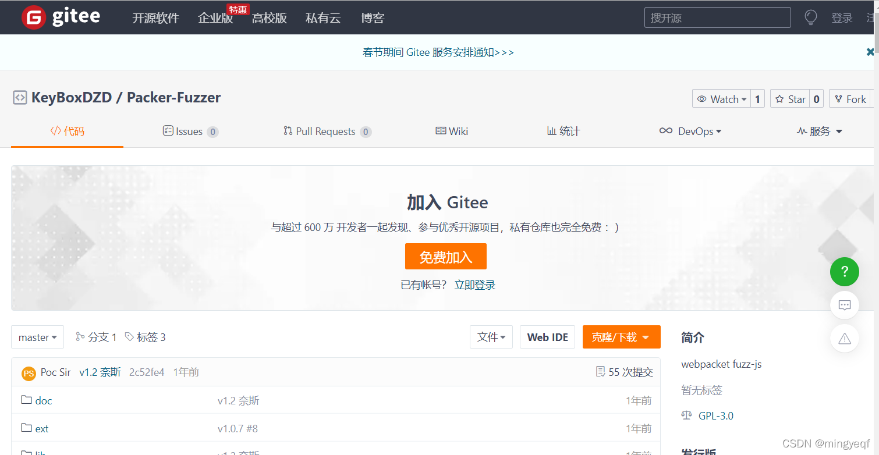Click the 免费加入 button
The height and width of the screenshot is (455, 879).
tap(446, 257)
